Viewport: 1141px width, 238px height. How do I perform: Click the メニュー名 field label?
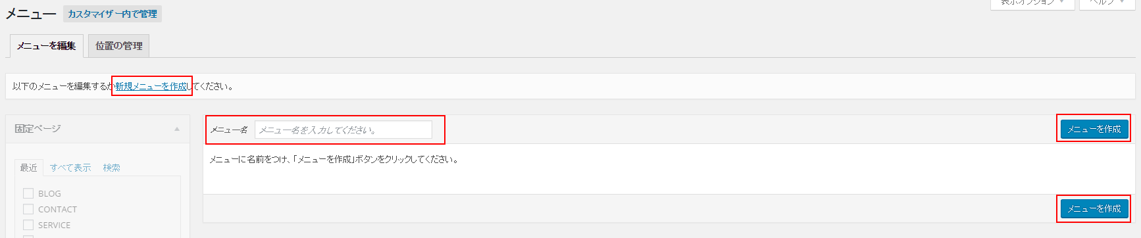click(229, 130)
